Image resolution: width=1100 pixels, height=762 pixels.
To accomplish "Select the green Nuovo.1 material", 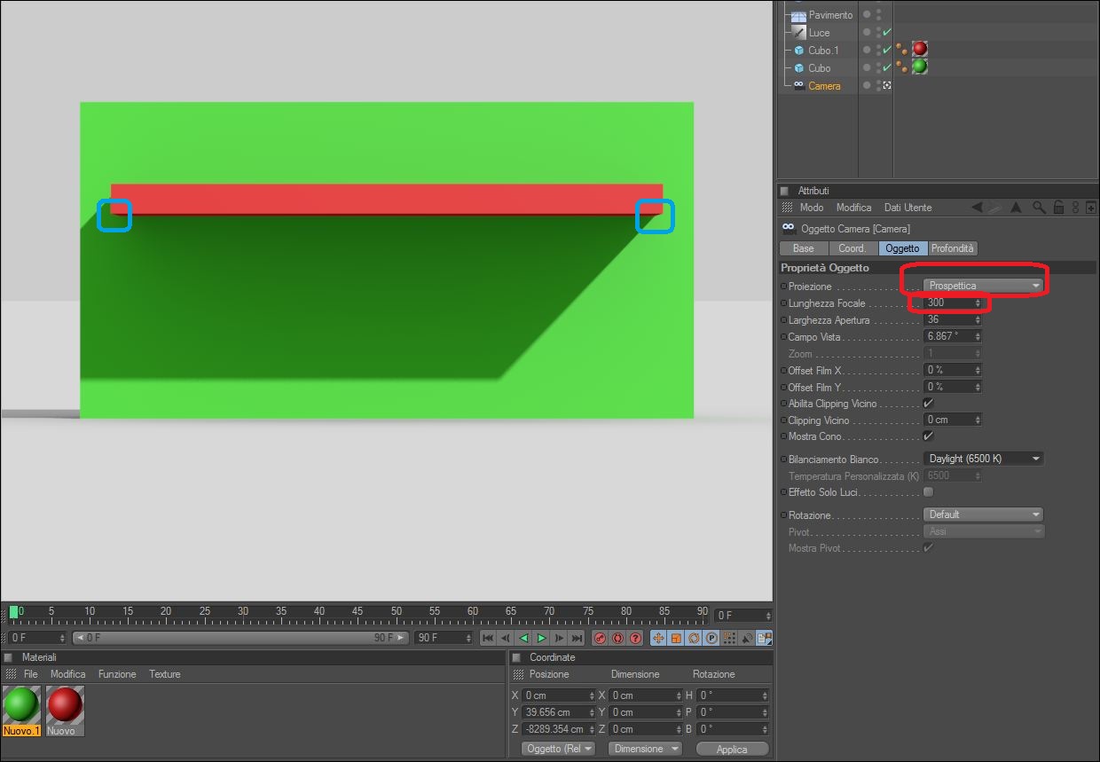I will click(x=21, y=711).
